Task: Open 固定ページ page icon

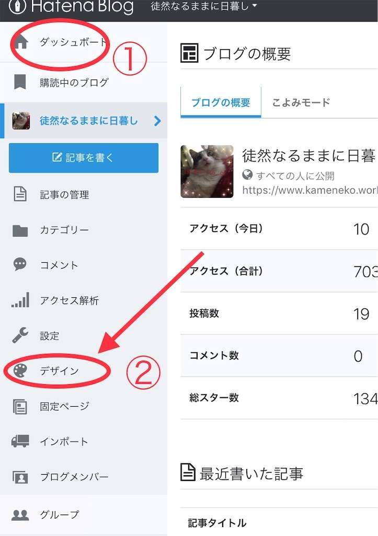Action: (20, 407)
